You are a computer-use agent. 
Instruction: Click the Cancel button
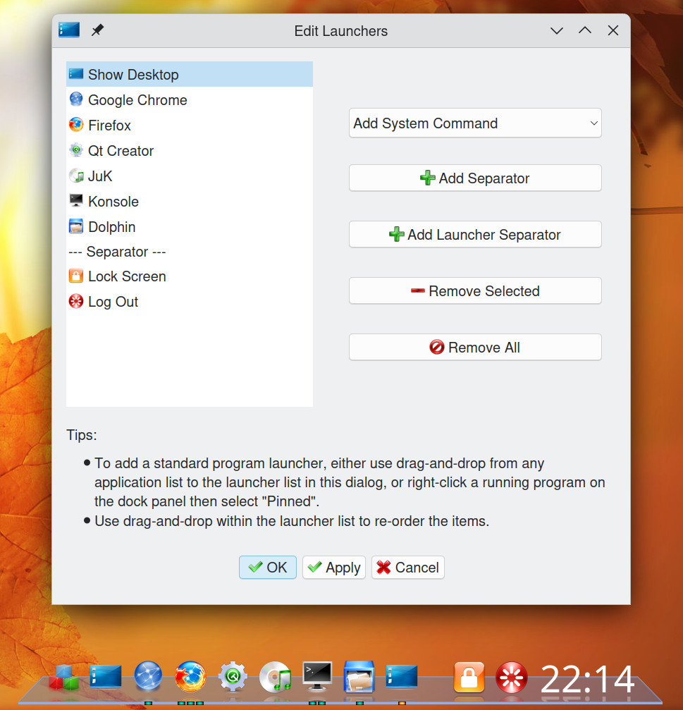pos(408,568)
